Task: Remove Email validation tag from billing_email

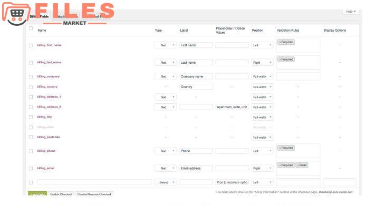Action: pos(298,165)
